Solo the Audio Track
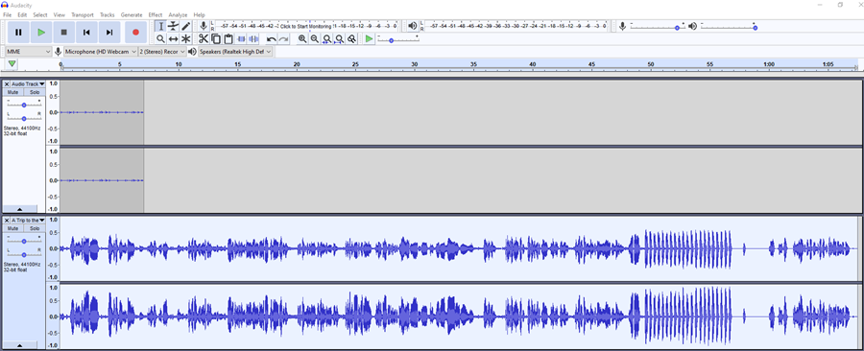Image resolution: width=864 pixels, height=351 pixels. (x=35, y=92)
